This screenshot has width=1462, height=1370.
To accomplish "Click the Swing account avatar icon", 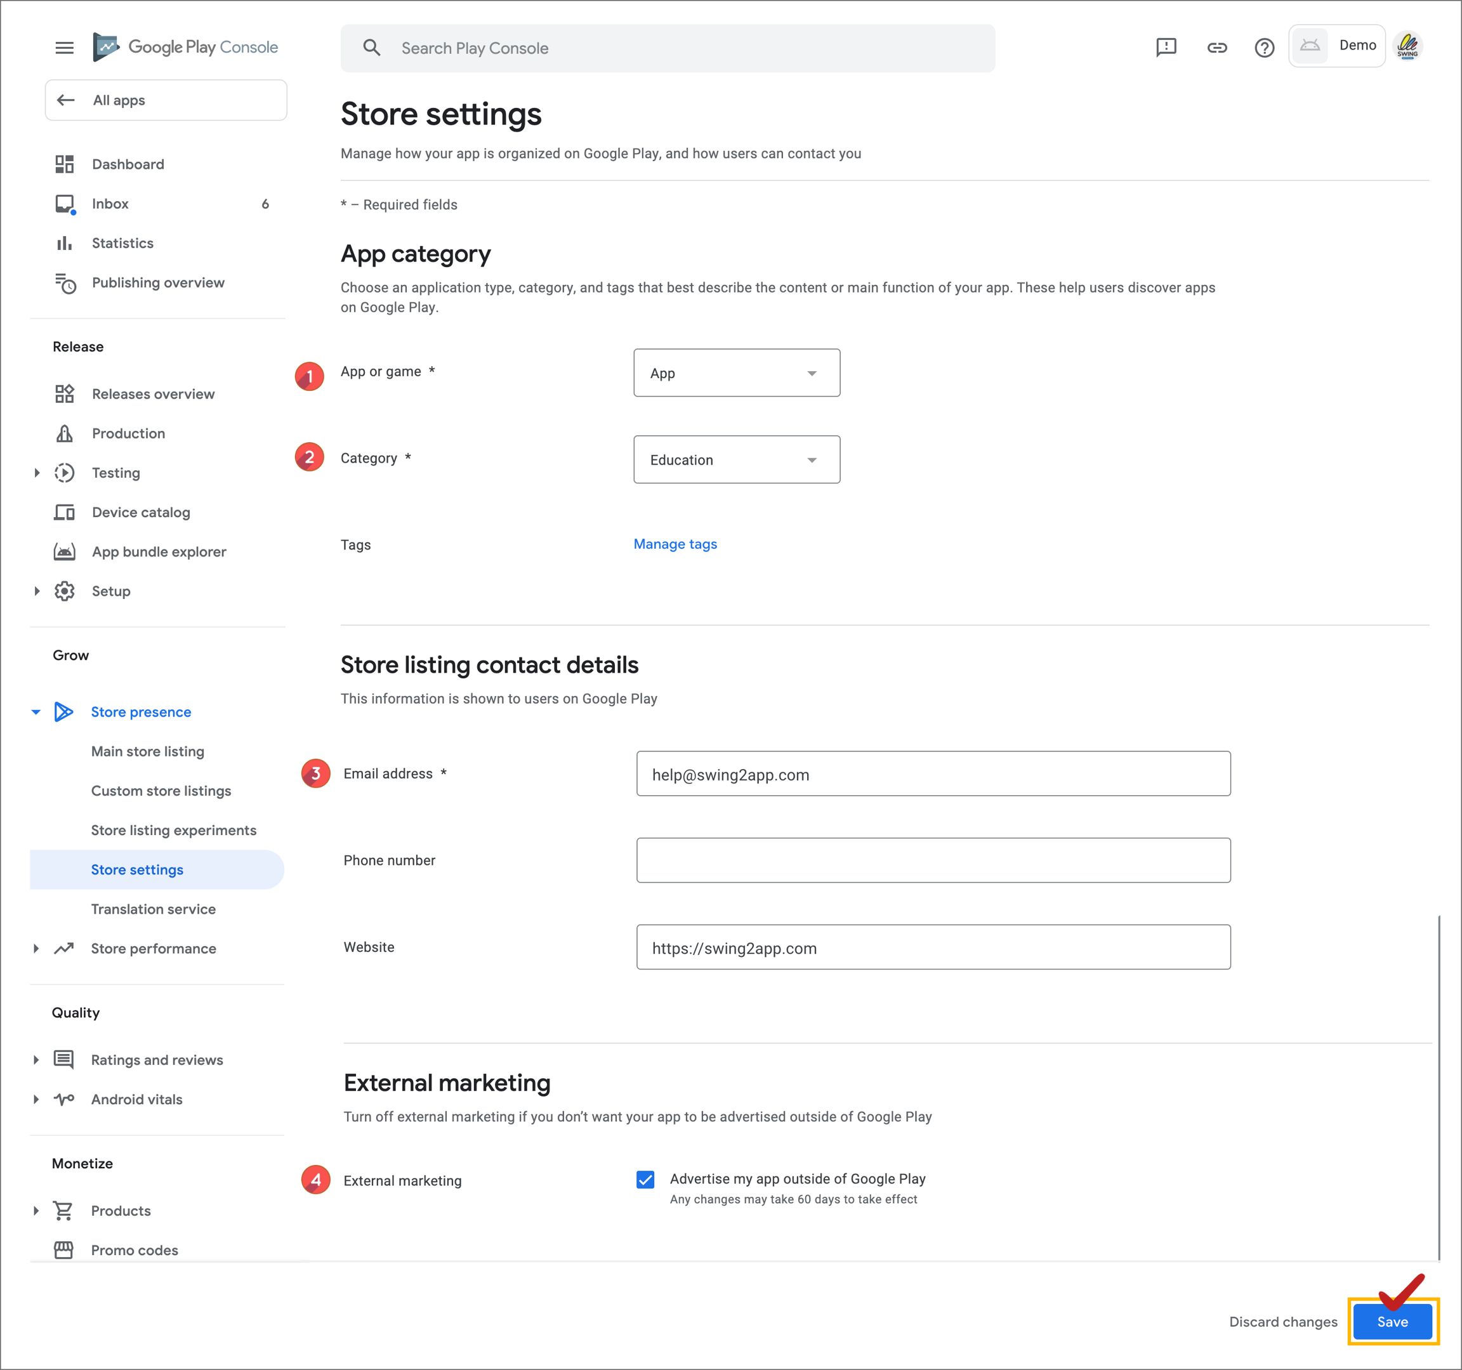I will [x=1407, y=46].
